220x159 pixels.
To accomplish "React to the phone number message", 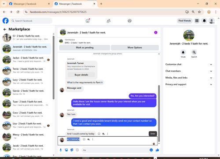I will click(x=84, y=139).
